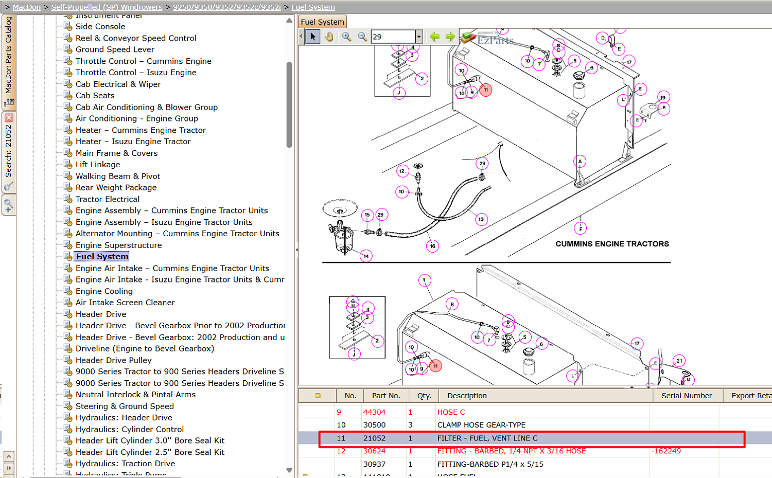Click highlighted red callout 11 on upper diagram
Screen dimensions: 772x478
(485, 90)
